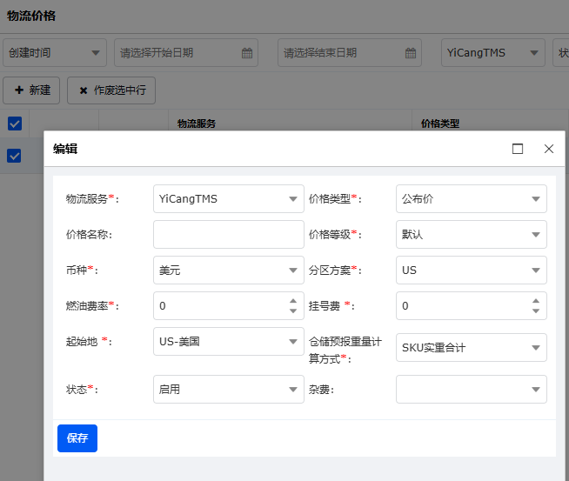Maximize the 编辑 dialog

point(518,149)
